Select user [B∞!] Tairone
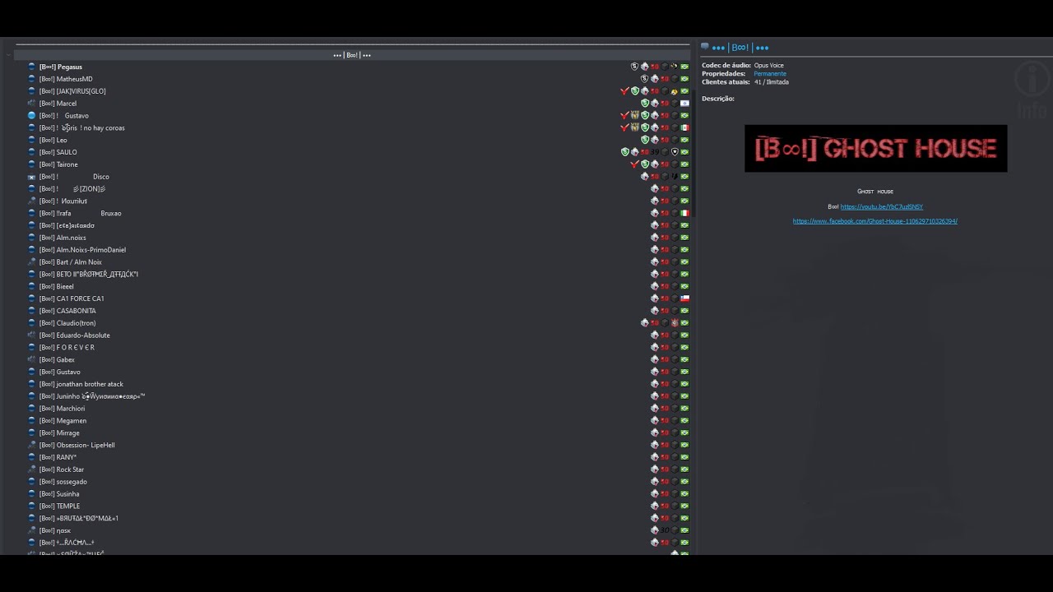Image resolution: width=1053 pixels, height=592 pixels. click(58, 164)
